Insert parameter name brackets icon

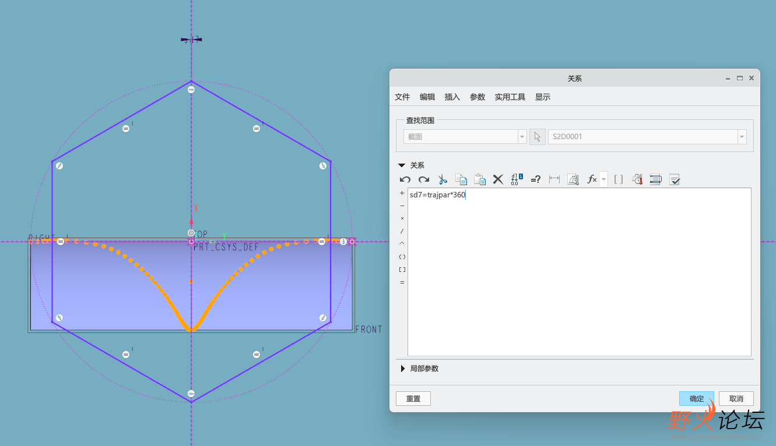(619, 180)
